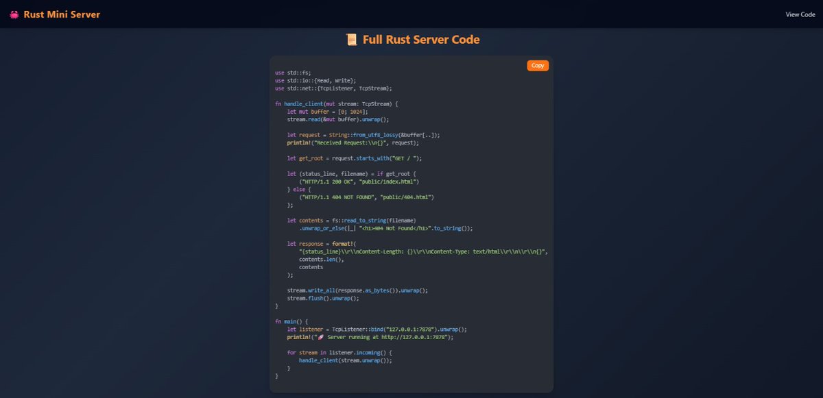
Task: Click the 'fn main() {' line
Action: coord(292,321)
